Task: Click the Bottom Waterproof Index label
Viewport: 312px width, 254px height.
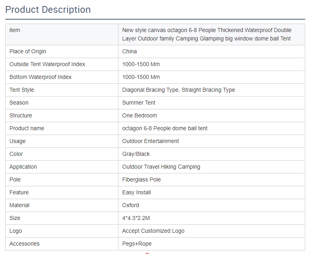Action: tap(40, 77)
